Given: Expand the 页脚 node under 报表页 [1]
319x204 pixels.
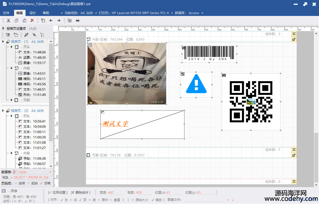Looking at the screenshot, I should tap(11, 100).
